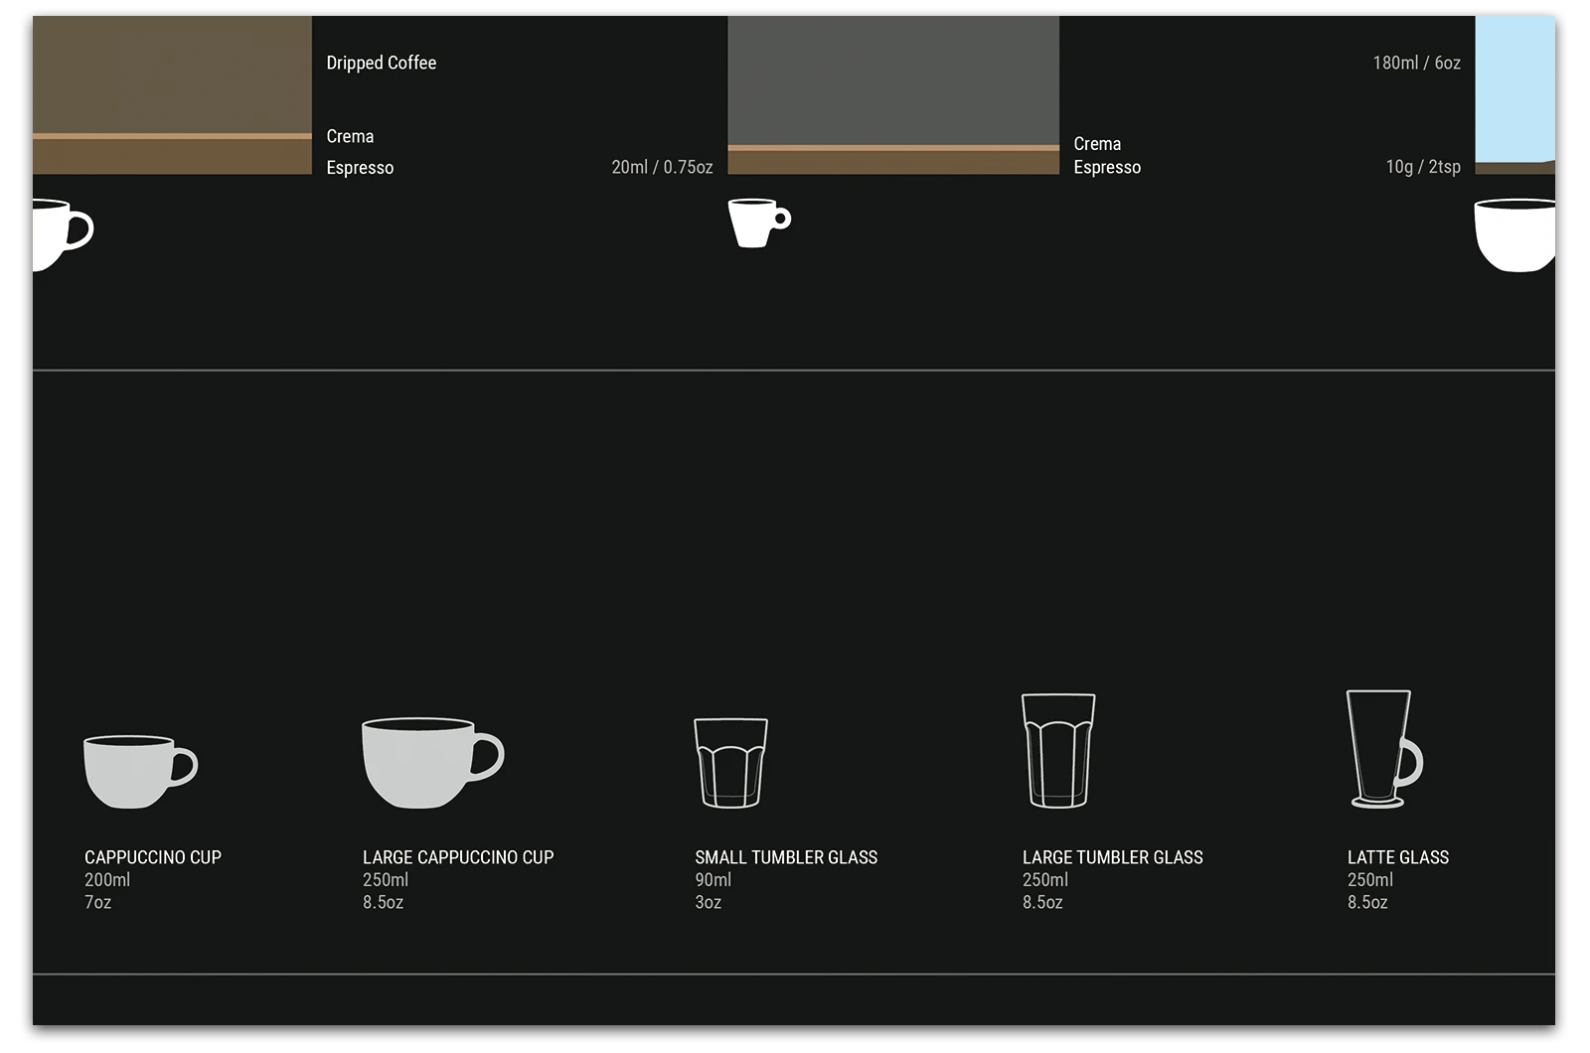Select the 180ml / 6oz measurement text
Viewport: 1590px width, 1053px height.
click(1415, 61)
